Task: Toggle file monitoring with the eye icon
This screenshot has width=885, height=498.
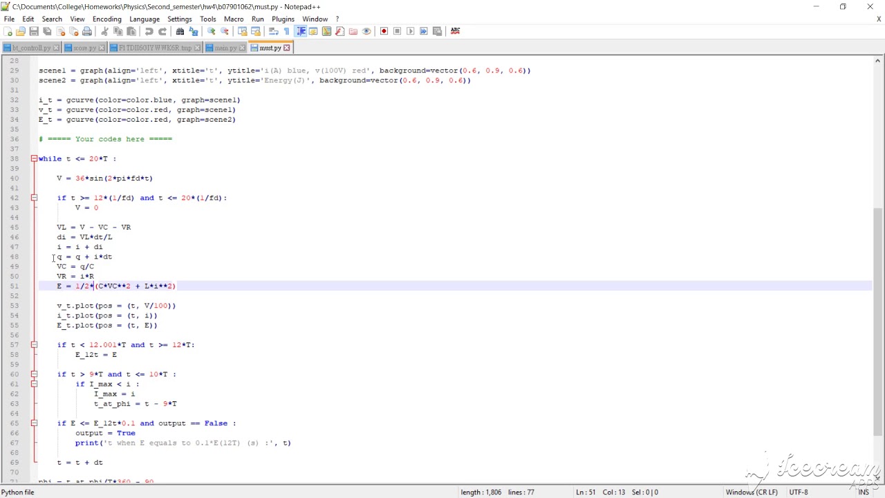Action: coord(366,31)
